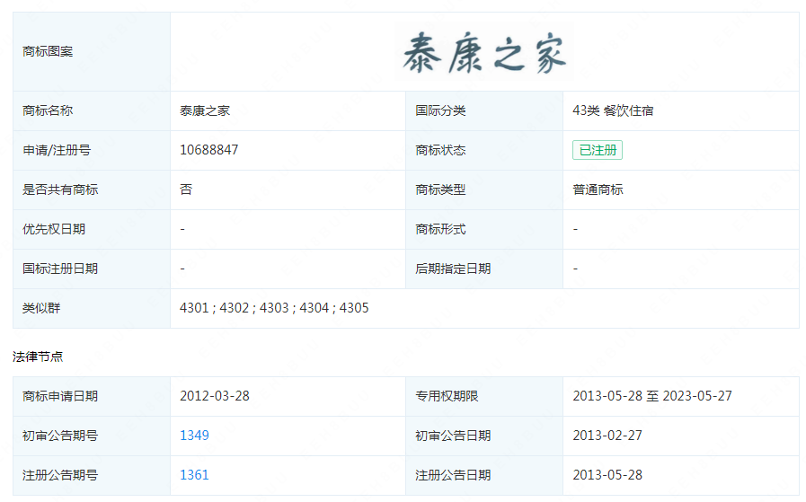Click the 商标类型 label cell

pos(484,190)
